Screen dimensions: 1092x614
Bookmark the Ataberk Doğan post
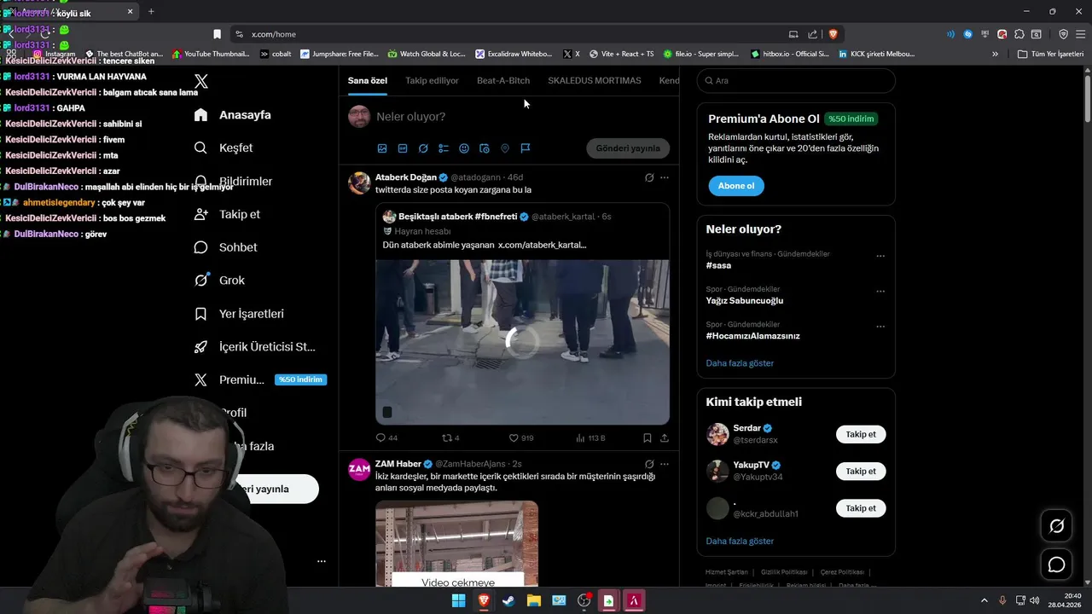click(x=648, y=438)
